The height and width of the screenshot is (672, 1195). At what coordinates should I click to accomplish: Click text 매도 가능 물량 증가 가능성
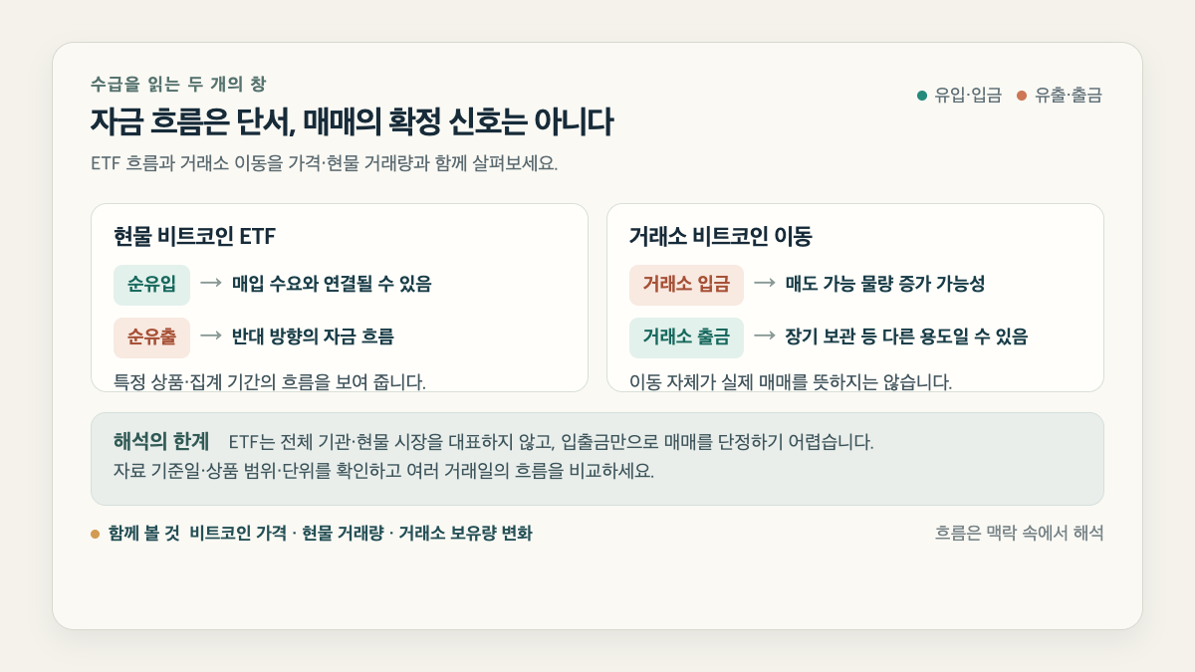click(x=885, y=285)
